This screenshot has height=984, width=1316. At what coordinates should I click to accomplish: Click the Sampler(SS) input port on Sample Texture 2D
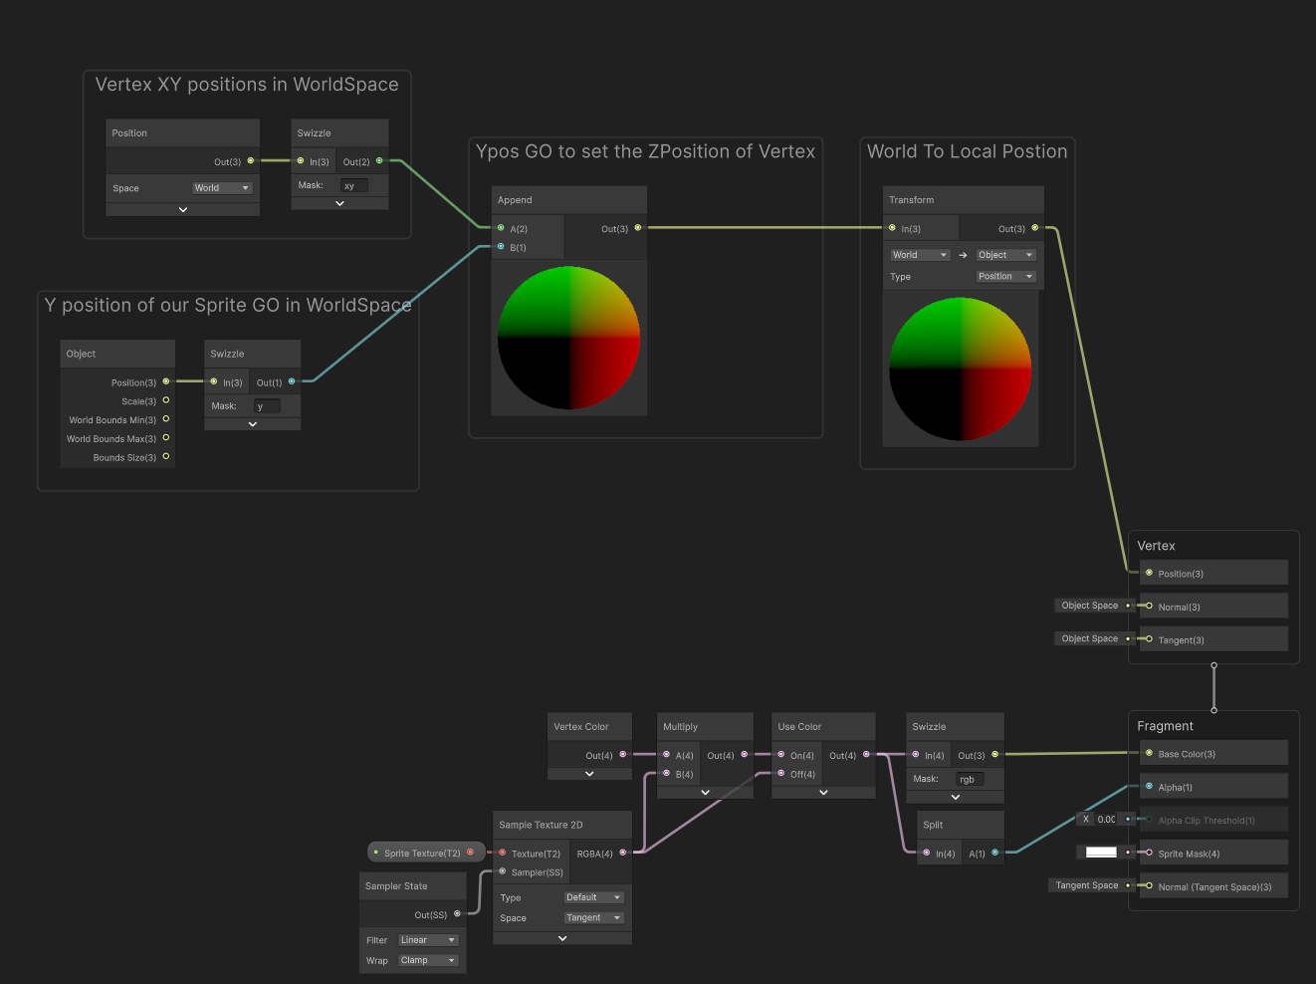502,871
